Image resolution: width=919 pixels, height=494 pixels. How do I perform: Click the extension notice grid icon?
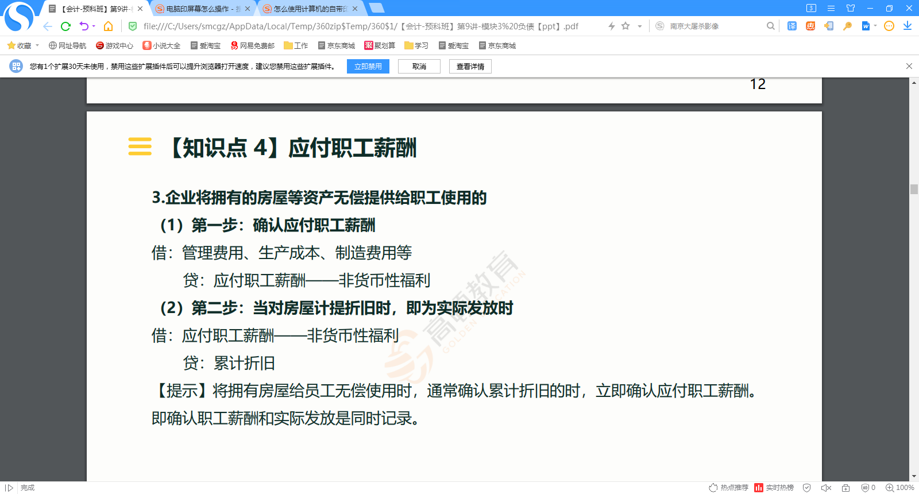[x=16, y=67]
